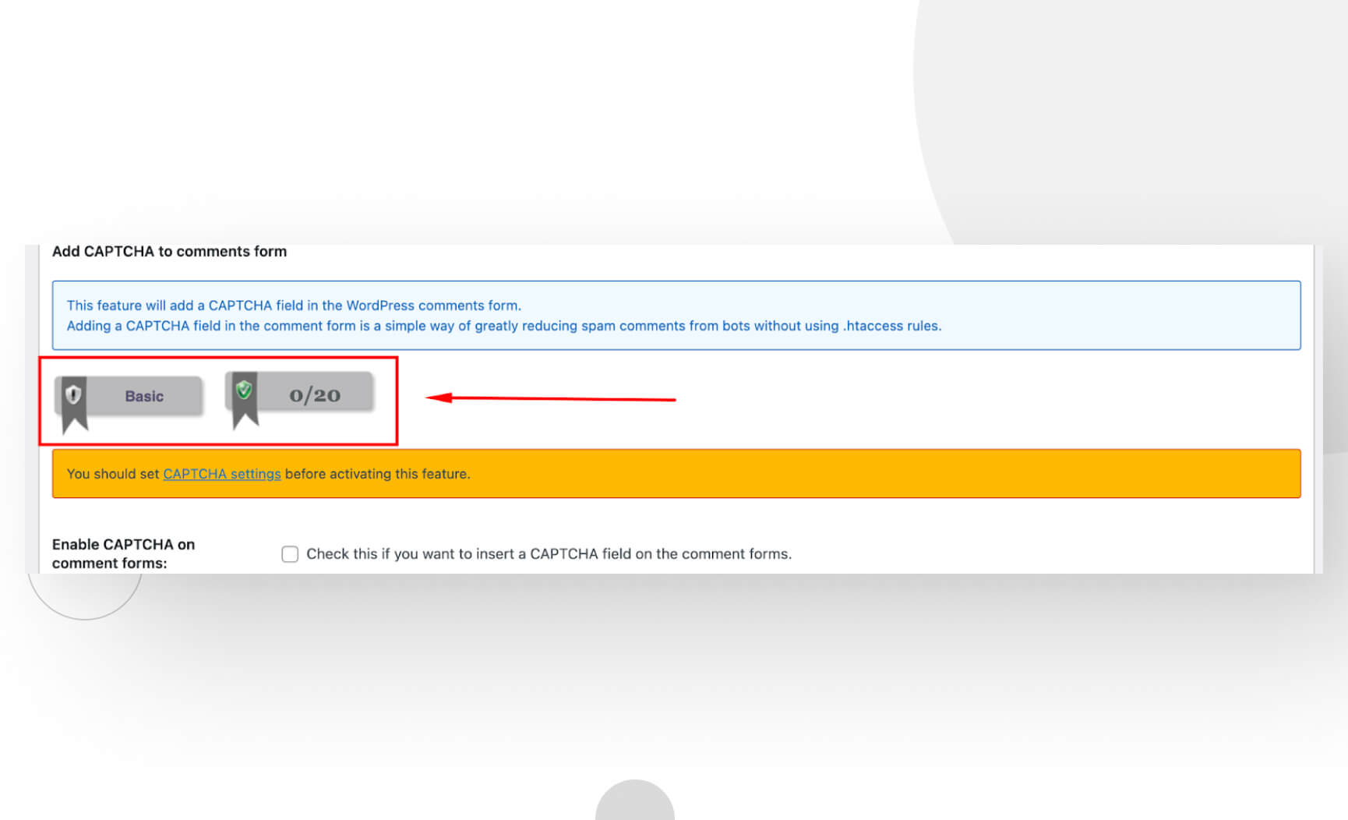Image resolution: width=1348 pixels, height=820 pixels.
Task: Click the 'This feature will add a CAPTCHA field' line
Action: [x=294, y=306]
